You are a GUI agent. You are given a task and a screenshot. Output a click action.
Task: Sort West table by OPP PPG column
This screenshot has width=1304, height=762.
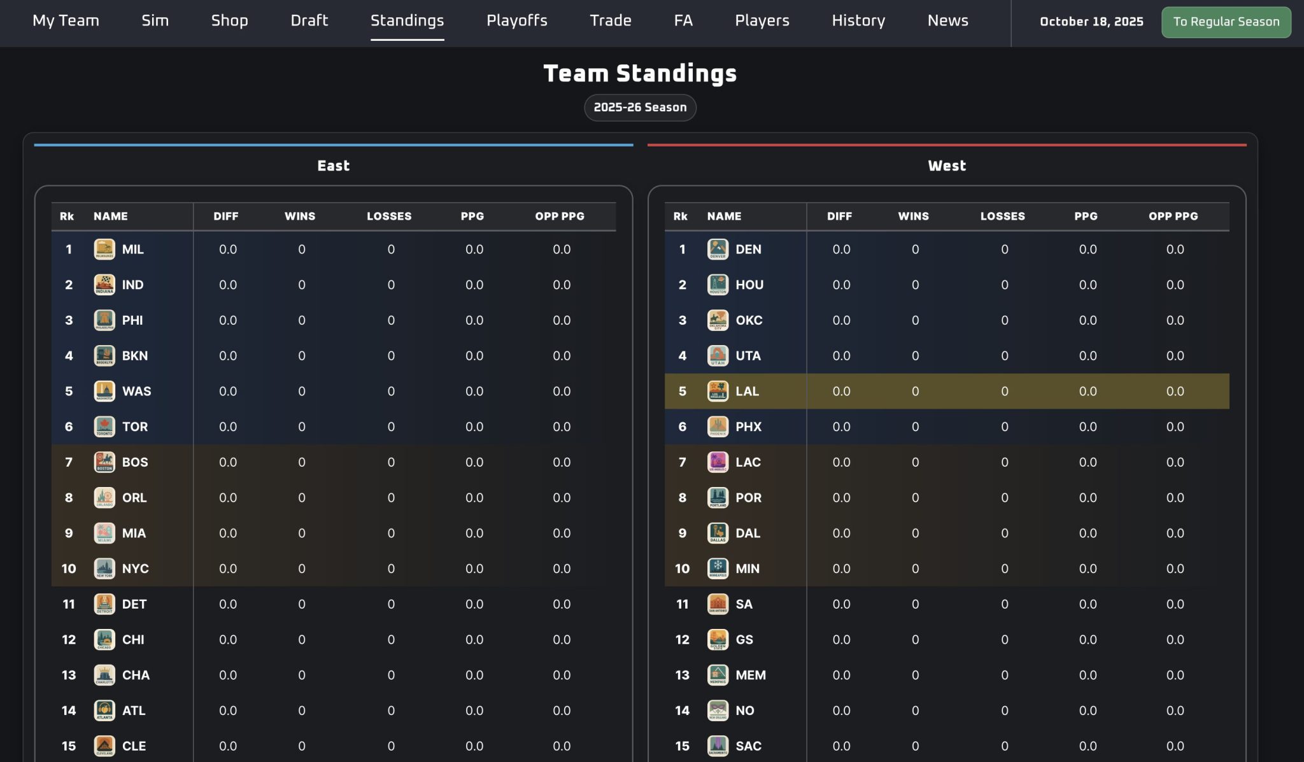pos(1173,216)
